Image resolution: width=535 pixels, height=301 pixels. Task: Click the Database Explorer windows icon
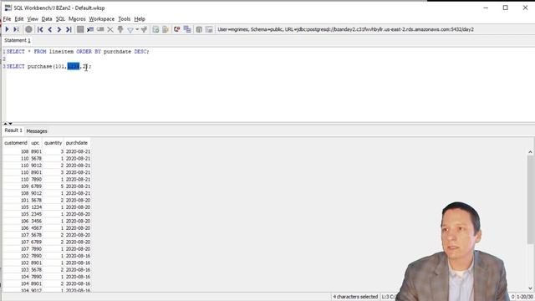[187, 30]
